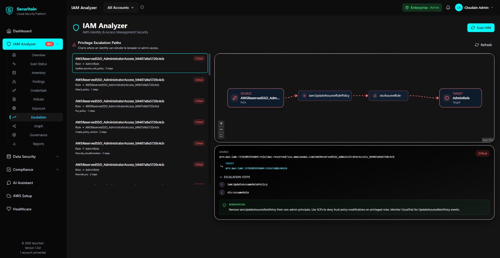500x258 pixels.
Task: Click the CA user avatar
Action: click(x=459, y=7)
